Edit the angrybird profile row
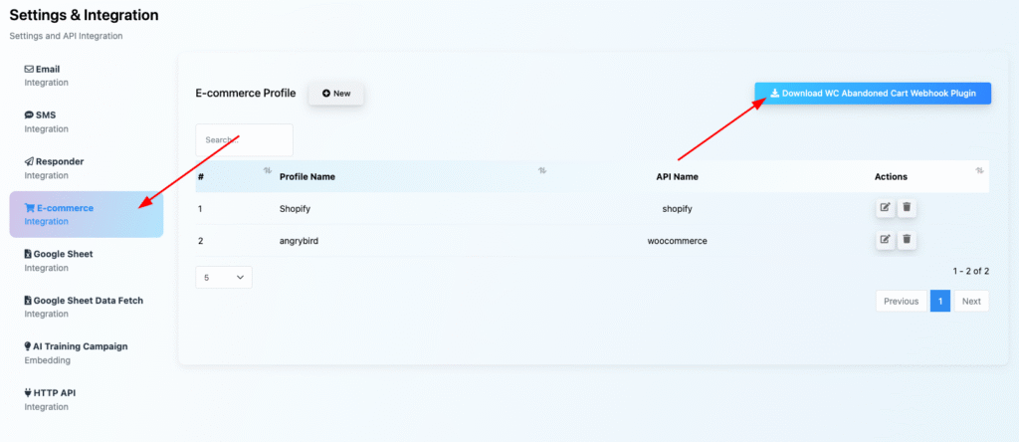The image size is (1019, 442). 885,240
